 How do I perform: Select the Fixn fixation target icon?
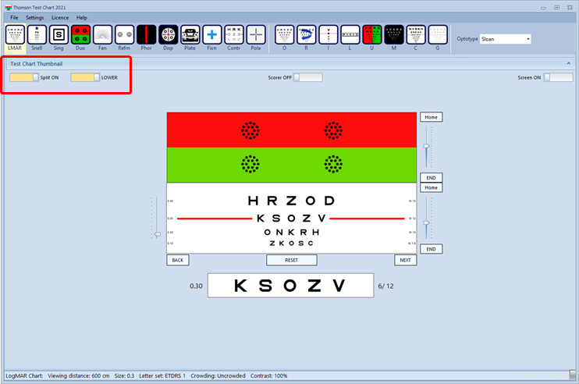212,36
